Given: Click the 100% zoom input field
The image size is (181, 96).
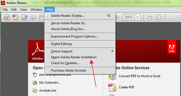Looking at the screenshot, I should (x=129, y=17).
